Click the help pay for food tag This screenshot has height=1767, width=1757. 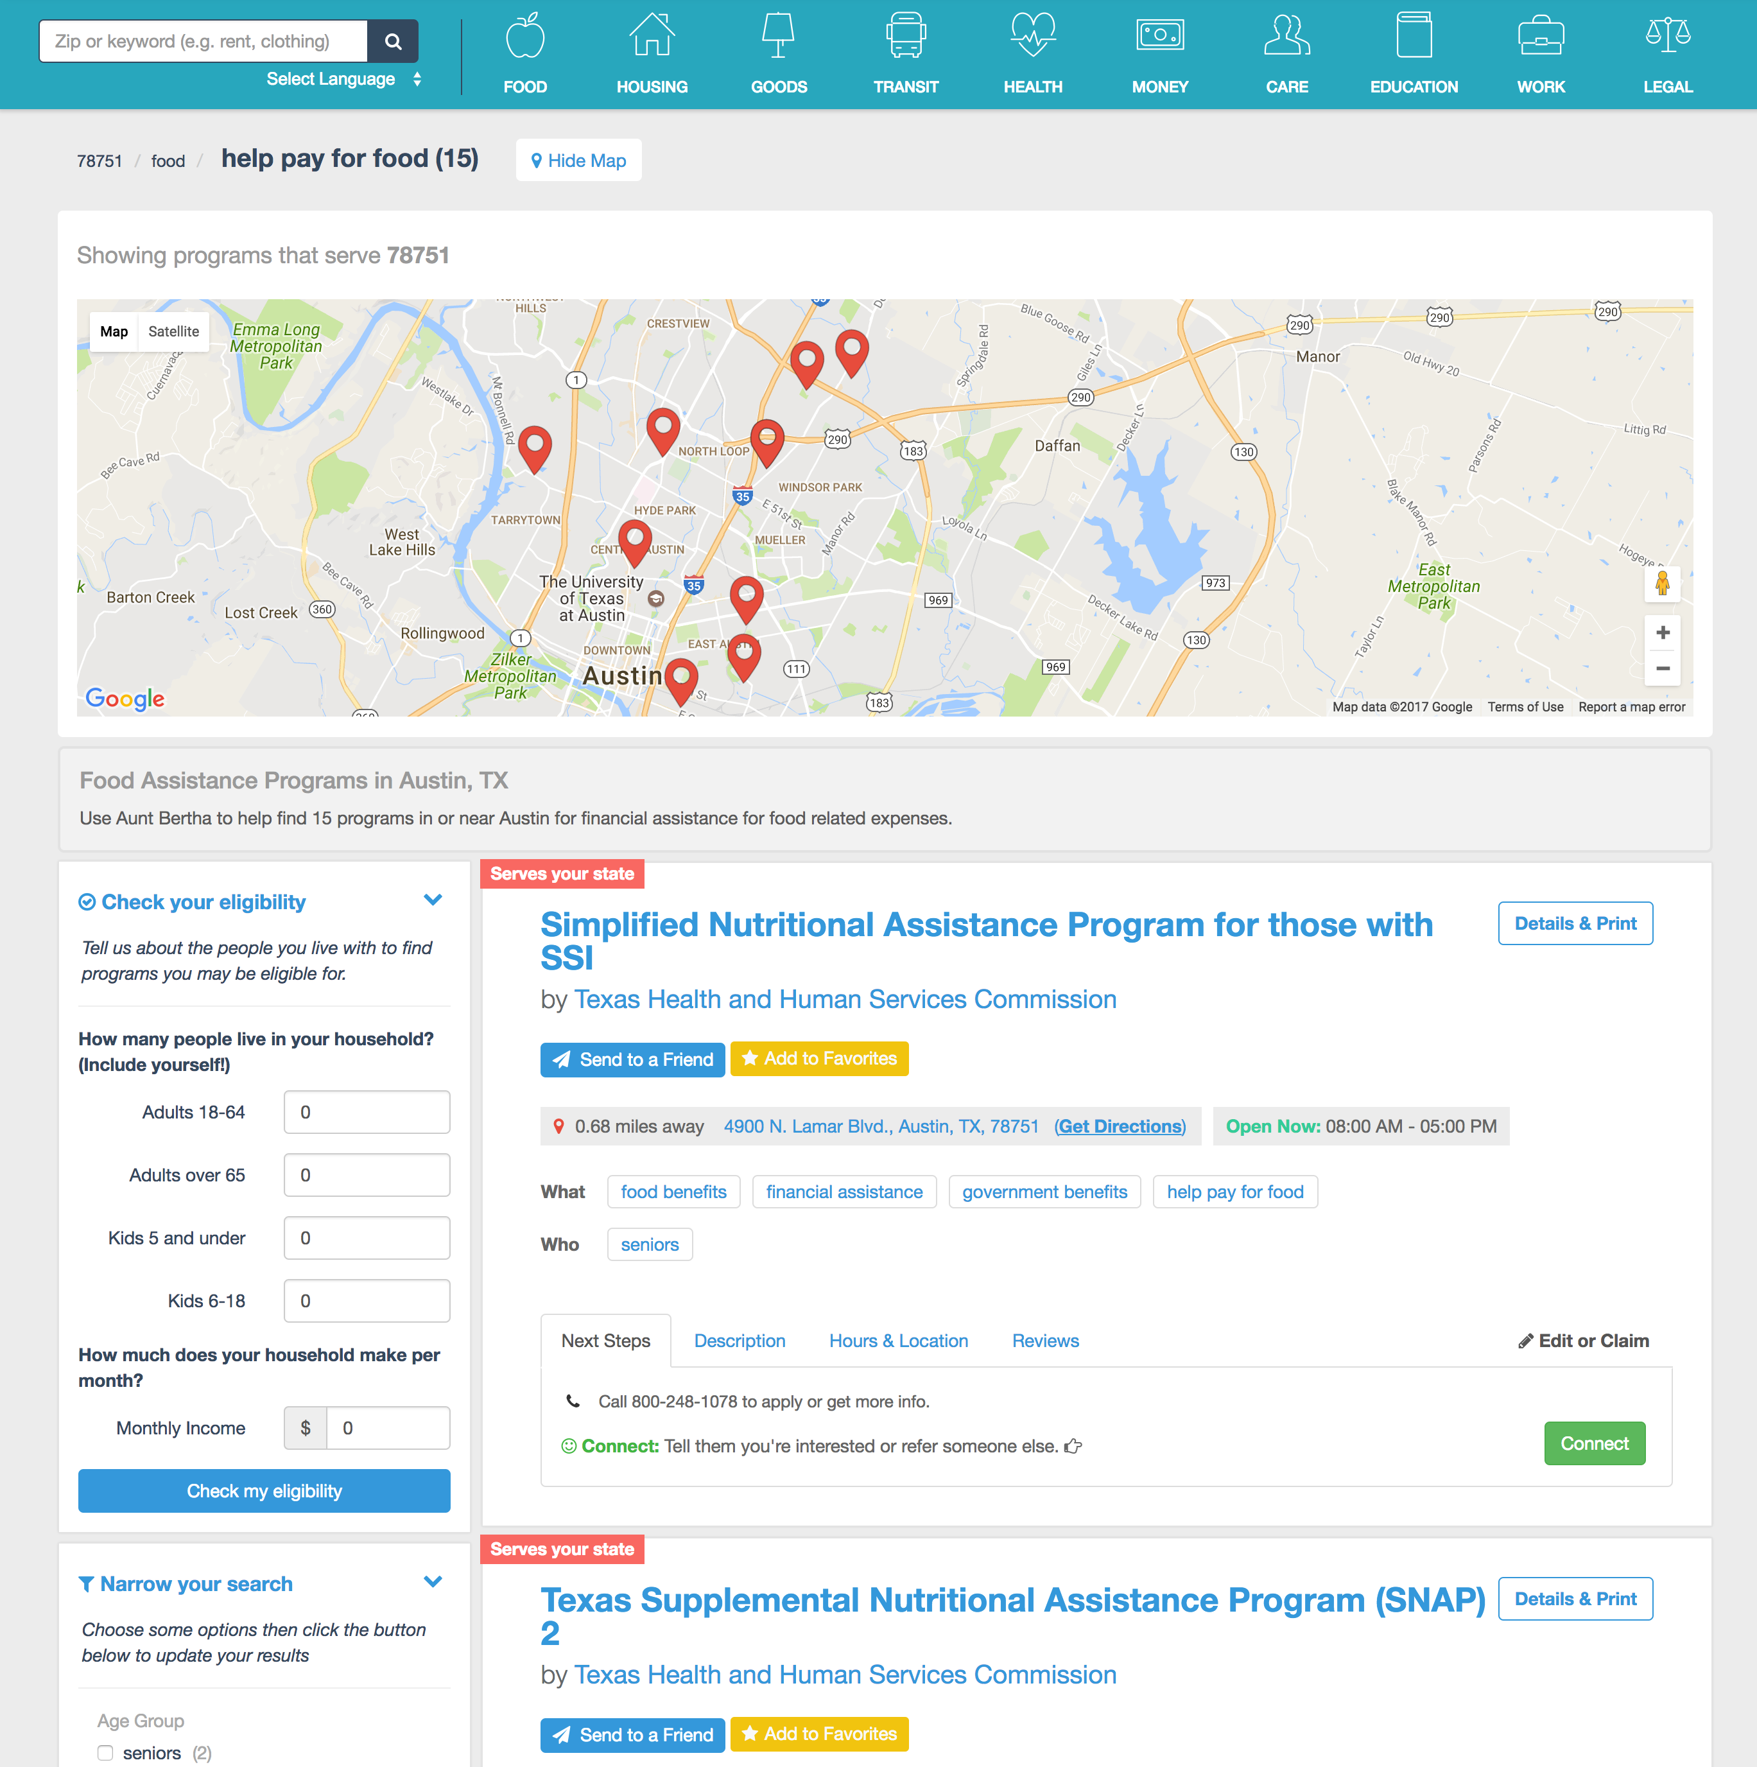pyautogui.click(x=1234, y=1192)
